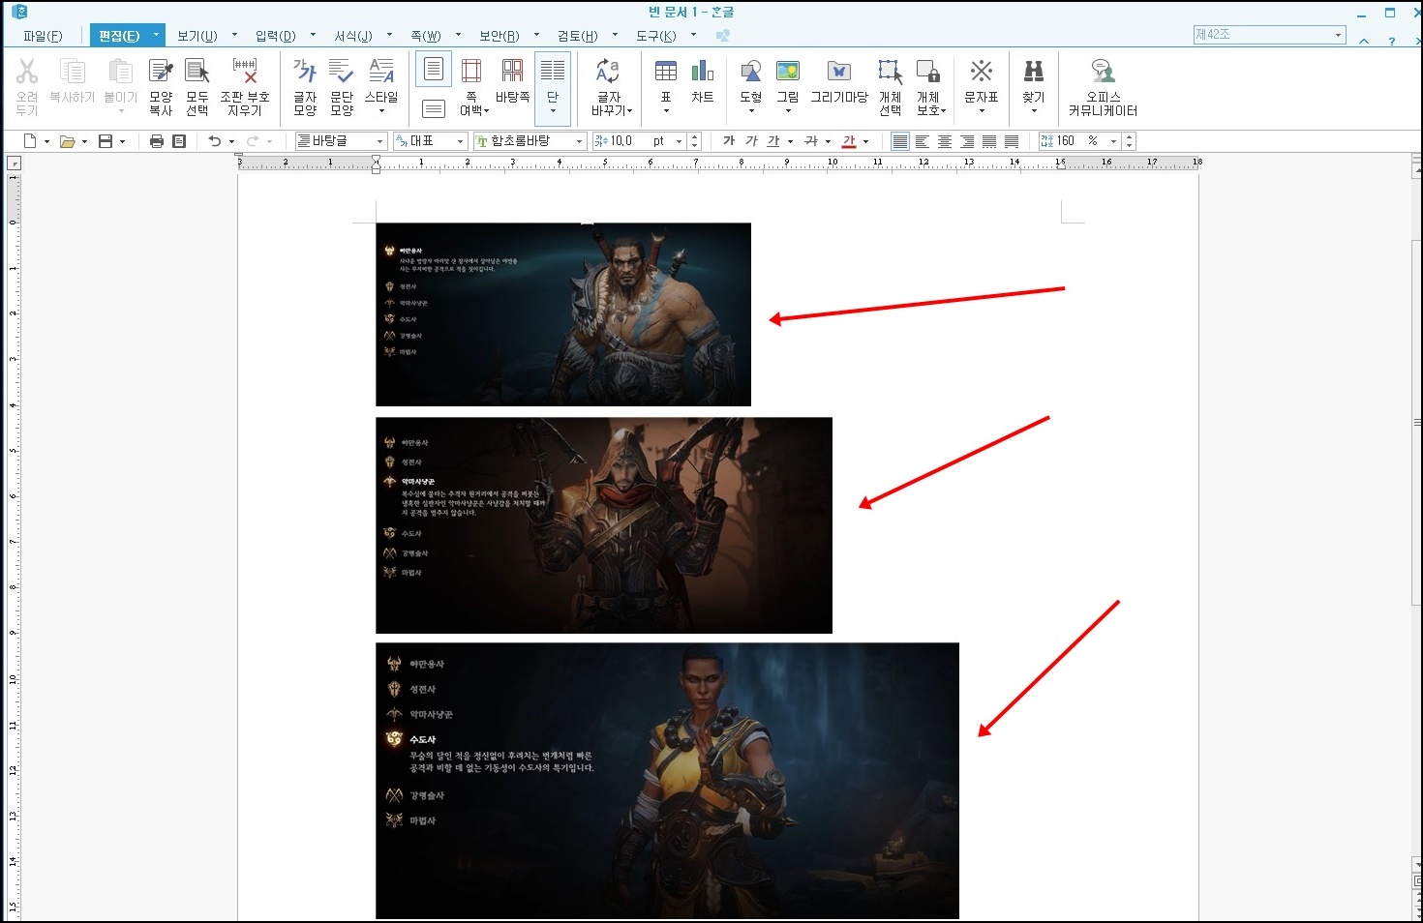This screenshot has height=923, width=1423.
Task: Open font color 가 dropdown arrow
Action: [x=865, y=141]
